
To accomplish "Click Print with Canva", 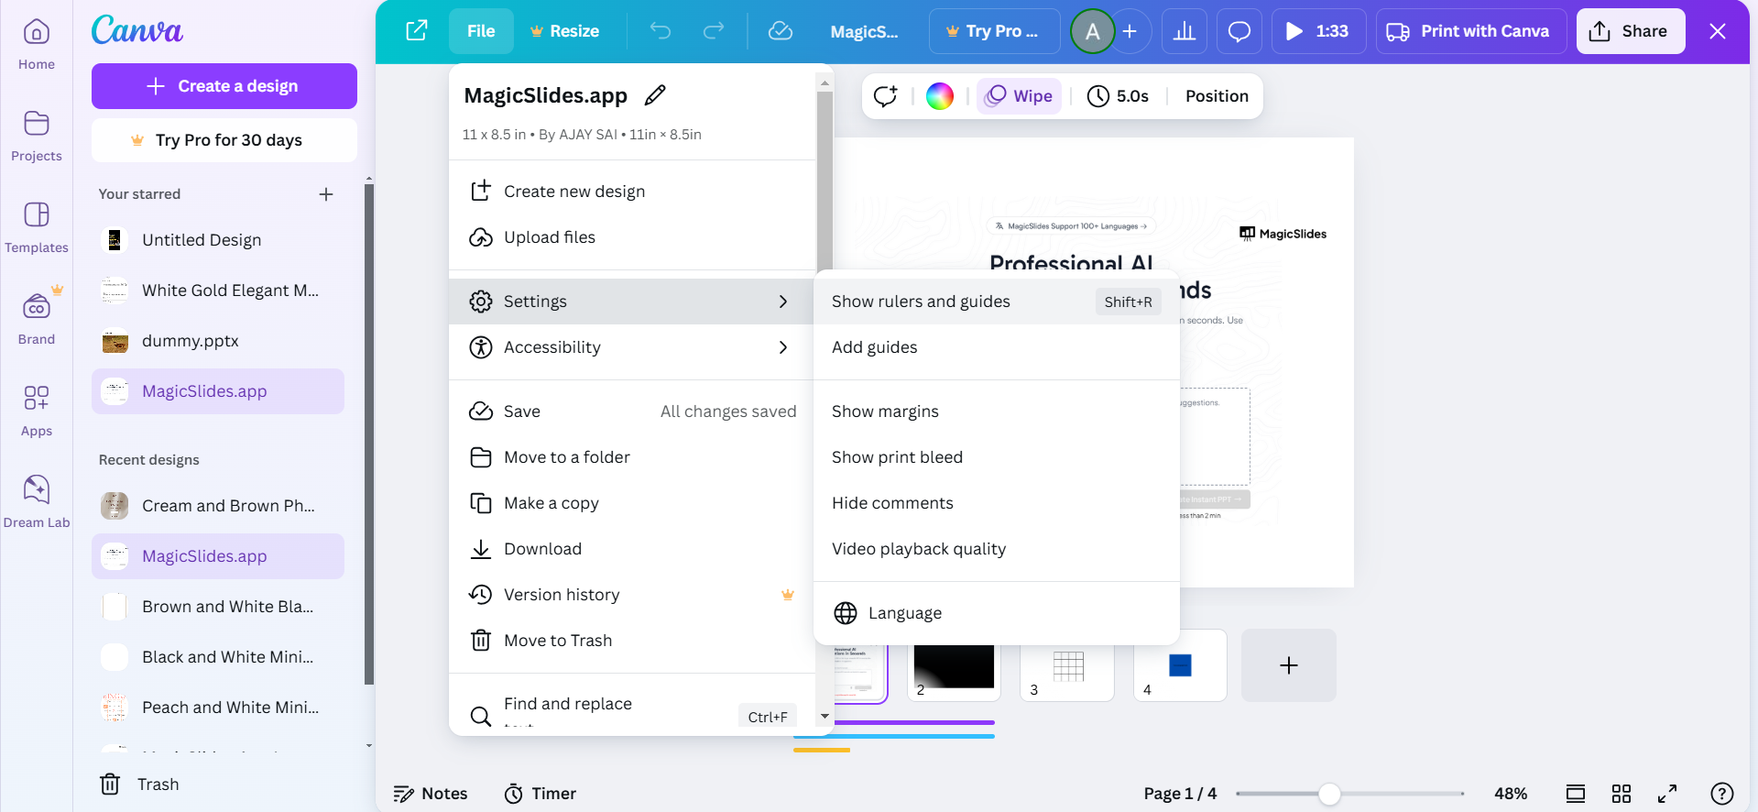I will [x=1471, y=31].
